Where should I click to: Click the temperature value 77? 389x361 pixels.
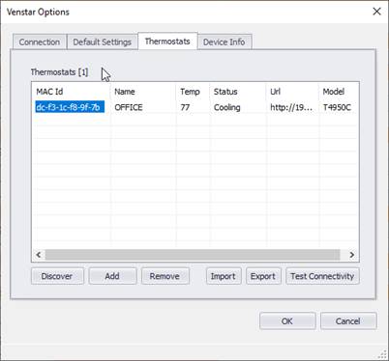coord(185,107)
